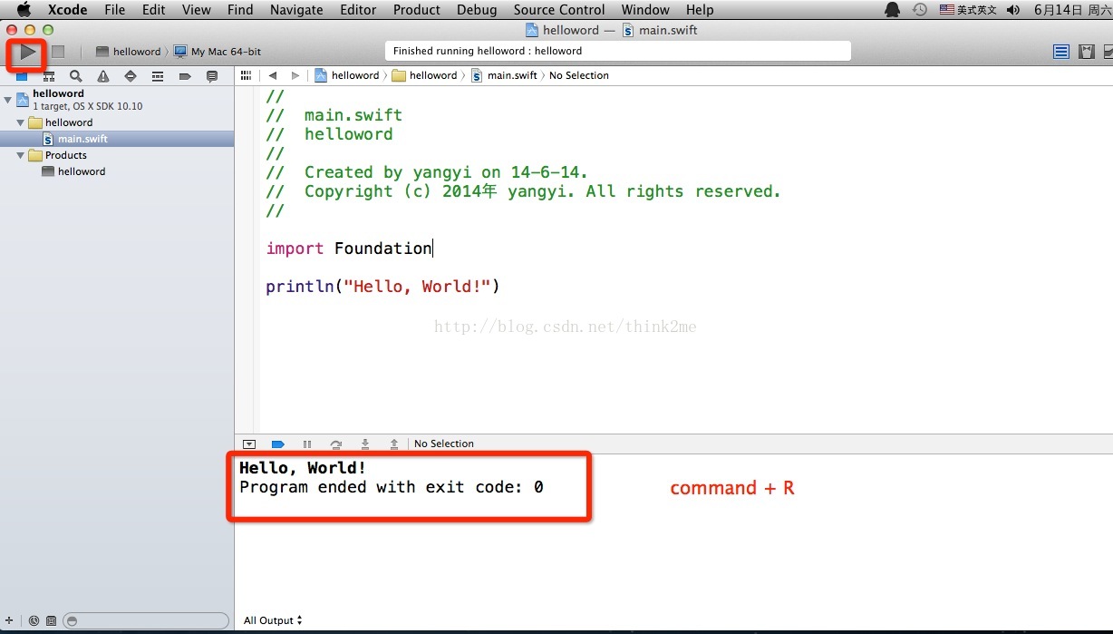The height and width of the screenshot is (634, 1113).
Task: Open the All Output dropdown
Action: [273, 620]
